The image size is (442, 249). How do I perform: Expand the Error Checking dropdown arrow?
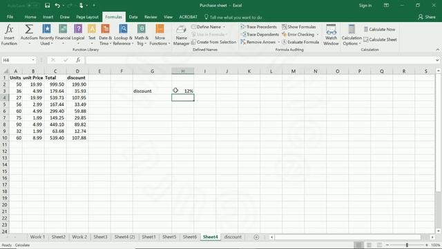[x=318, y=35]
